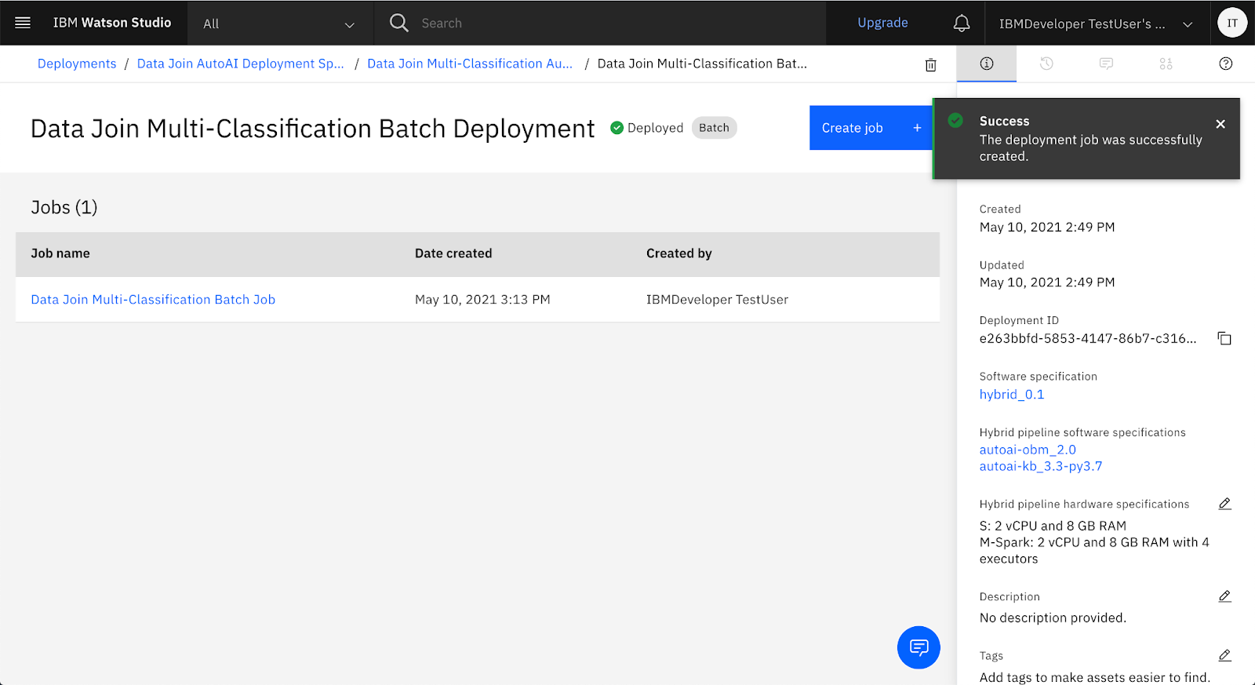This screenshot has height=685, width=1255.
Task: Click the notifications bell icon
Action: tap(961, 24)
